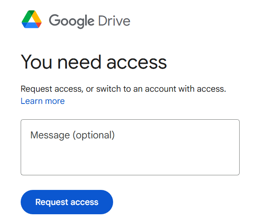
Task: Focus the Message (optional) text field
Action: (130, 147)
